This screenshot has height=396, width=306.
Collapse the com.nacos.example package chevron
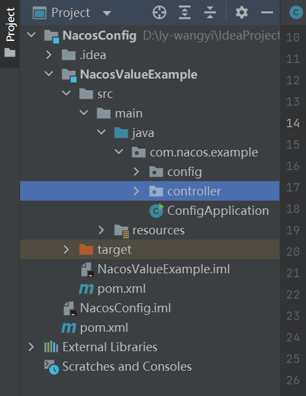click(x=119, y=151)
